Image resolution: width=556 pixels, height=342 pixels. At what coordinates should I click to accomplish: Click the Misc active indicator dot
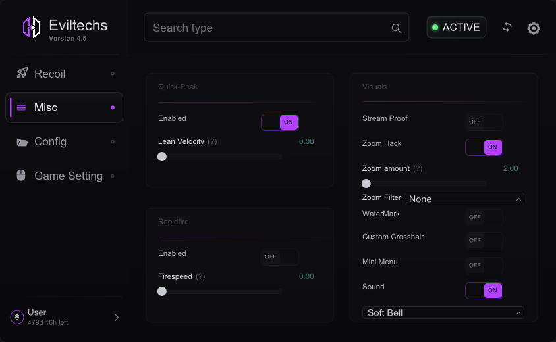coord(113,107)
